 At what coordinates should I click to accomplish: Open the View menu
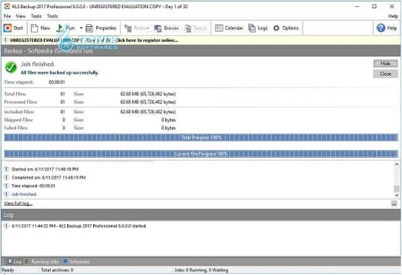(x=21, y=16)
